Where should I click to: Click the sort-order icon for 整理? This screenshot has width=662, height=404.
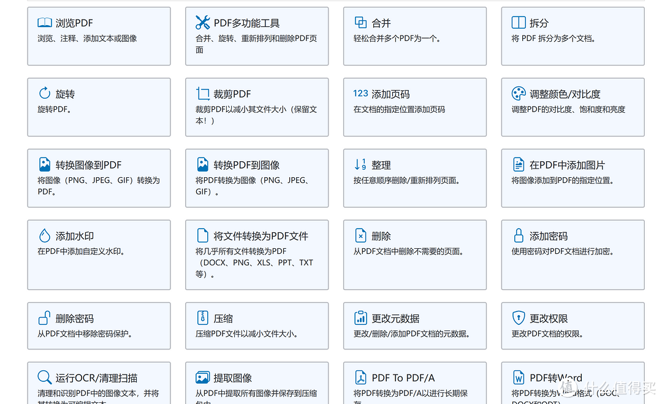[360, 164]
